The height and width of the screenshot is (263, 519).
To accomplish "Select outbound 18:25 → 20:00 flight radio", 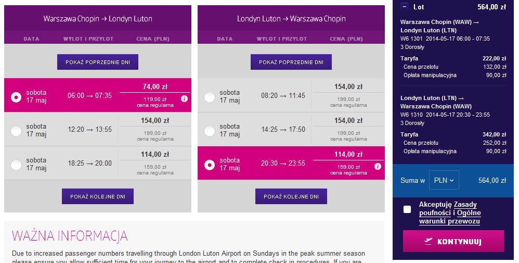I will pos(16,165).
